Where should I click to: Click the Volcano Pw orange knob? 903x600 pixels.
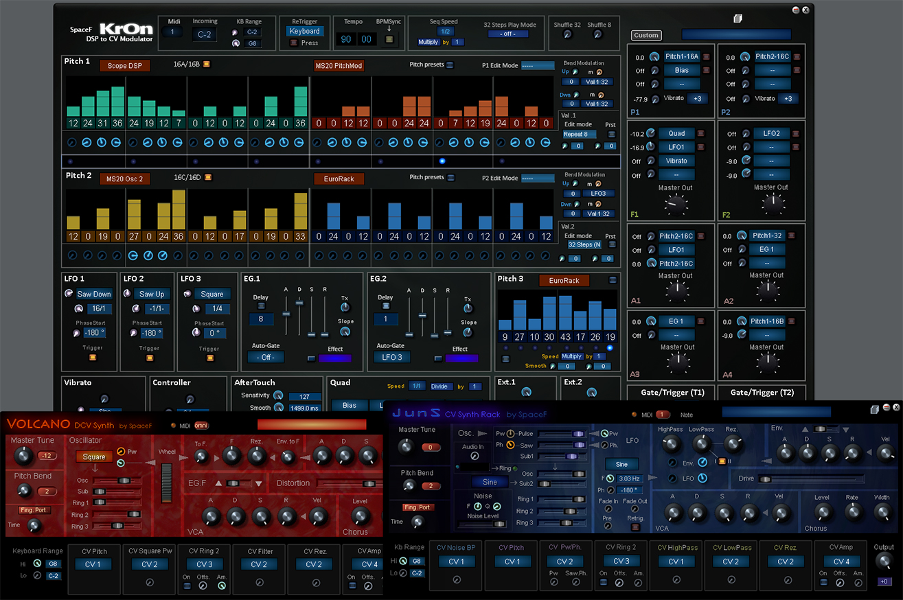click(x=121, y=452)
